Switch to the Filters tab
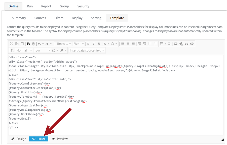227x145 pixels. pos(59,18)
